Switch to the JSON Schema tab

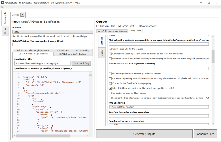62,50
